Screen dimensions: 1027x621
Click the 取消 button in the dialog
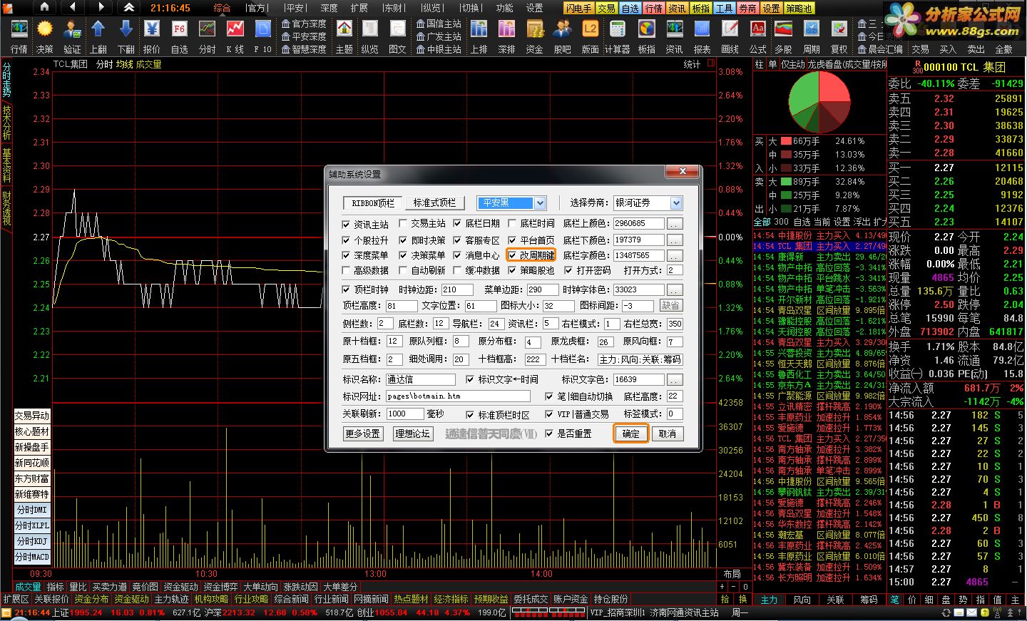668,433
